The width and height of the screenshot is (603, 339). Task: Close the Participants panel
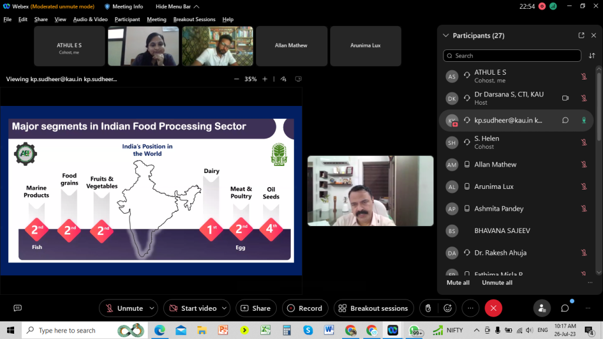coord(594,35)
